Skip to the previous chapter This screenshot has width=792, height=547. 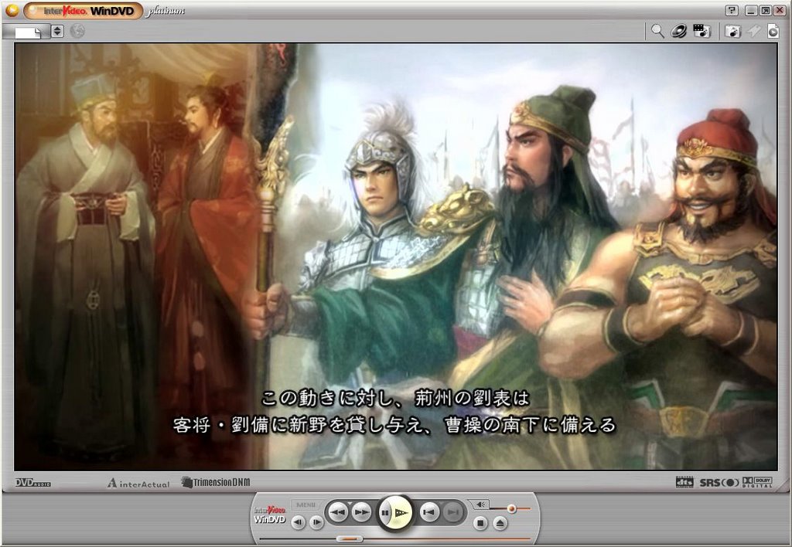point(429,512)
